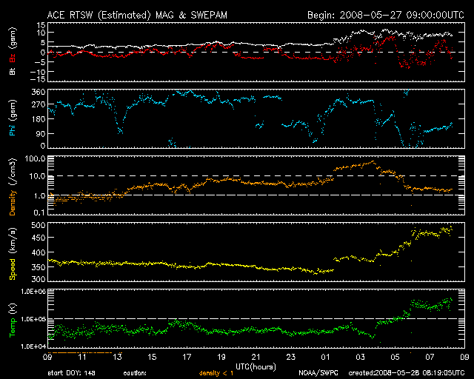Click the 'NOAA/SWPC' credit text
This screenshot has height=379, width=474.
click(318, 373)
